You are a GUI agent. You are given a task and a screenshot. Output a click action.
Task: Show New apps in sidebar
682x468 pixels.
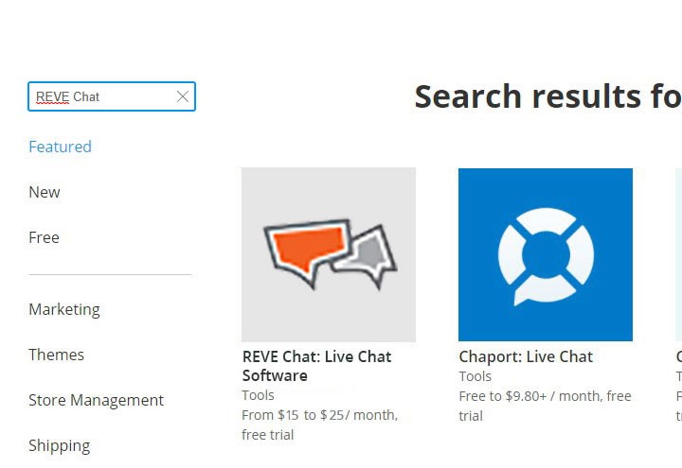click(x=45, y=192)
